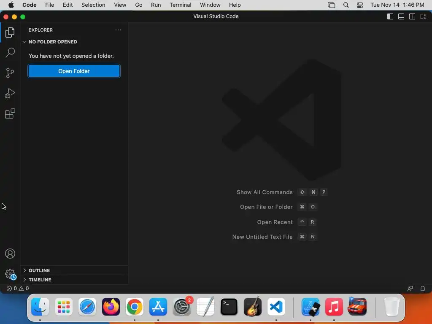Click 'Show All Commands' text
This screenshot has width=432, height=324.
(265, 192)
